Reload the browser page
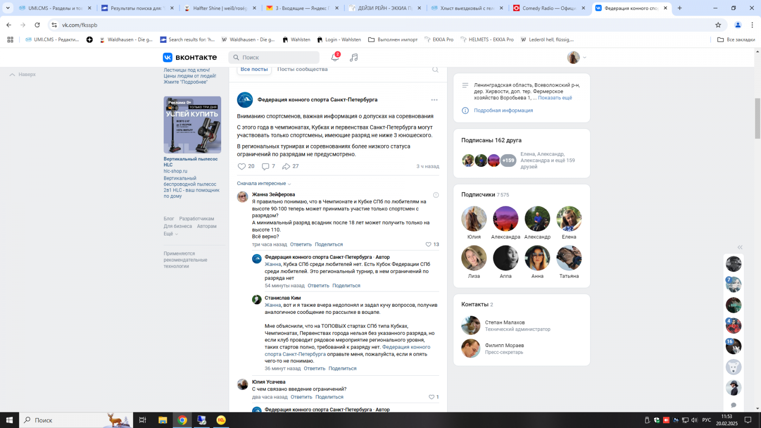Viewport: 761px width, 428px height. pos(37,25)
